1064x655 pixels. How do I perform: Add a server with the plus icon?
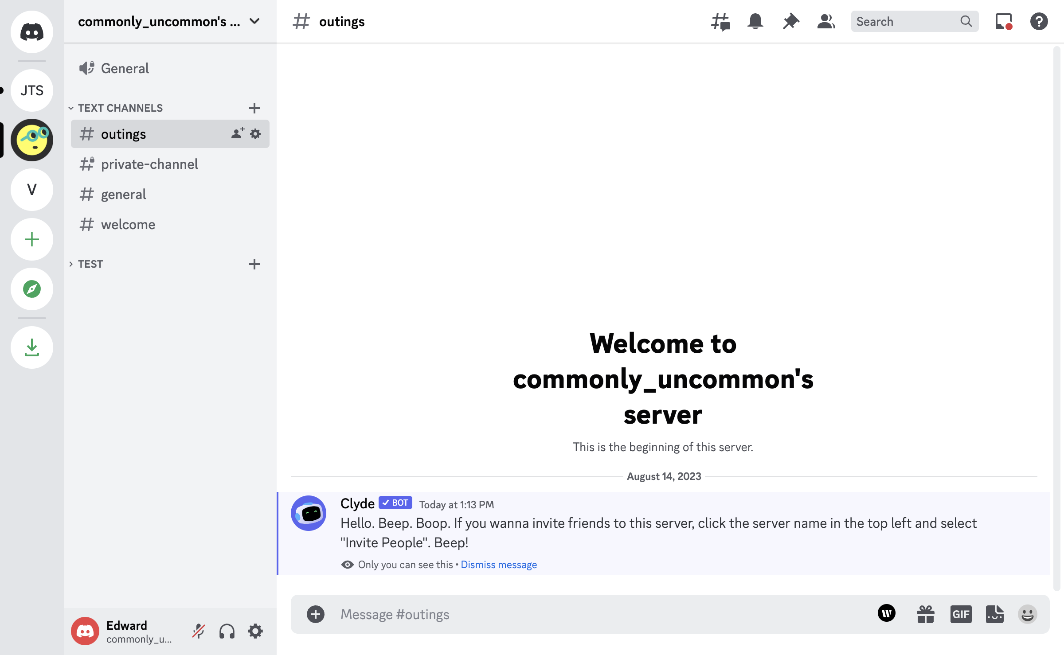32,239
